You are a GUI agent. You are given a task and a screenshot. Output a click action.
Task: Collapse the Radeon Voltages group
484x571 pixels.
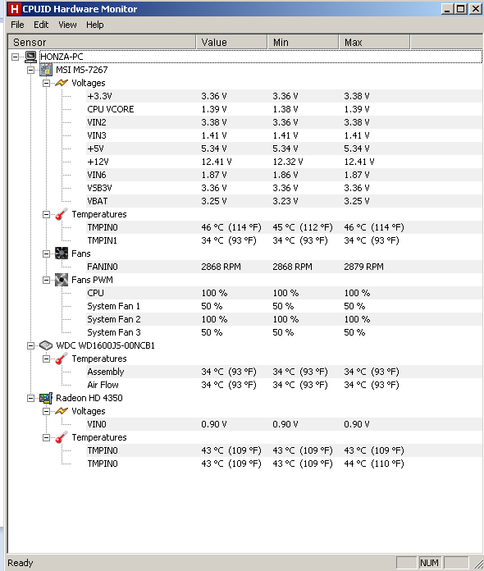click(46, 411)
